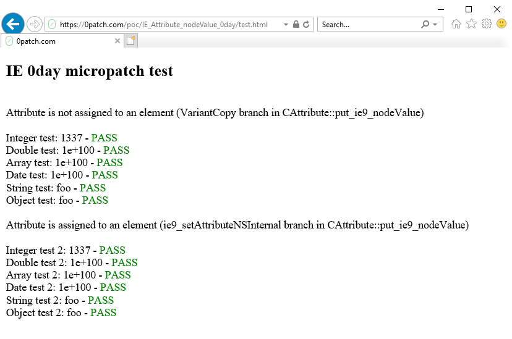Click inside the Search... box
Image resolution: width=512 pixels, height=339 pixels.
369,25
